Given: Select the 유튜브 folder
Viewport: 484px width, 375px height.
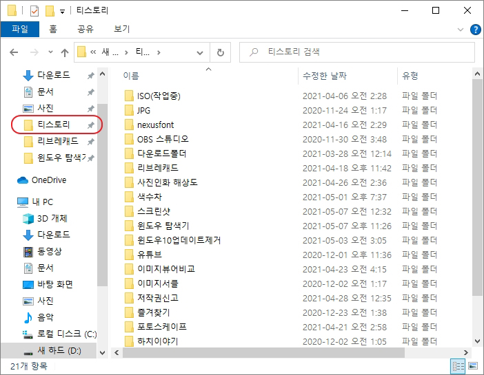Looking at the screenshot, I should pos(150,255).
